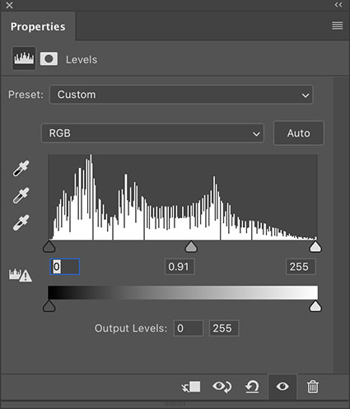Open the RGB channel dropdown

[x=152, y=133]
